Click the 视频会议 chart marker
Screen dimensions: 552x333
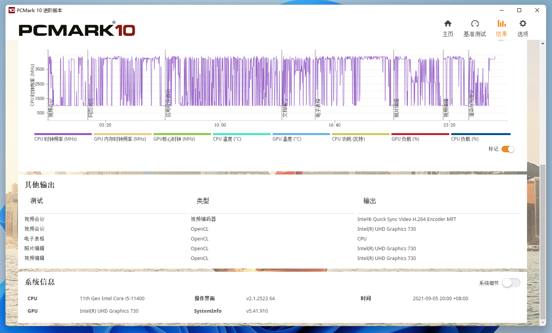point(51,108)
